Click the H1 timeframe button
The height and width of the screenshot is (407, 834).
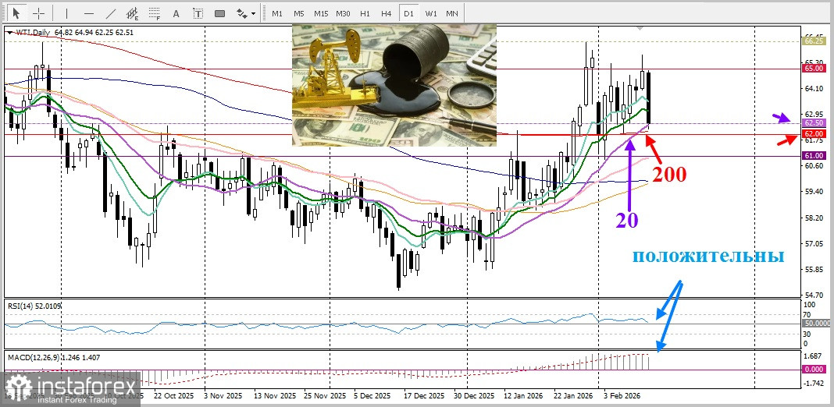[x=365, y=13]
